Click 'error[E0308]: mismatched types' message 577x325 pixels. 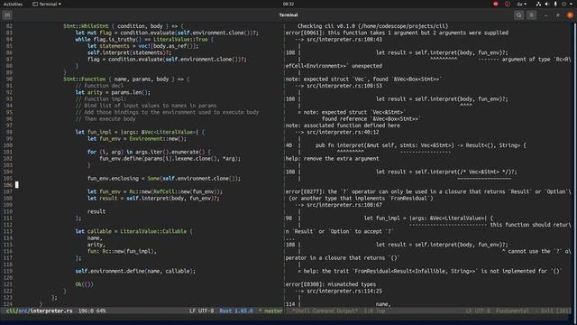point(331,284)
